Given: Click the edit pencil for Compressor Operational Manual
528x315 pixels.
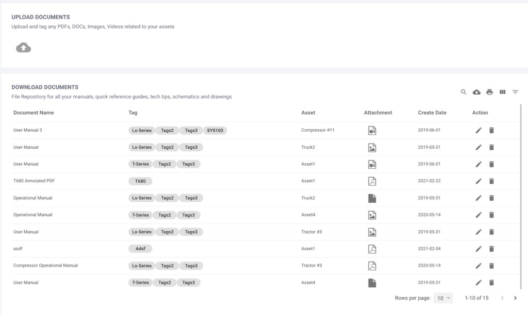Looking at the screenshot, I should pos(478,266).
